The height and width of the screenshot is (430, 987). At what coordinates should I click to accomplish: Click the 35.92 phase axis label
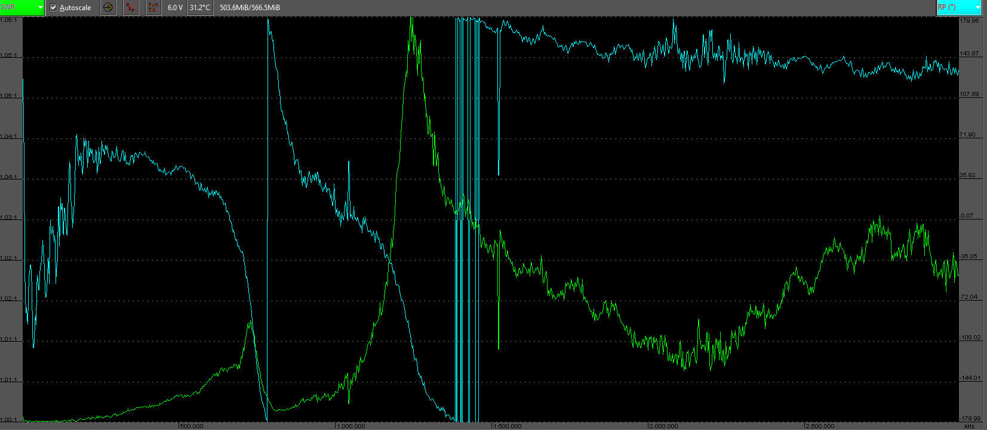point(968,175)
